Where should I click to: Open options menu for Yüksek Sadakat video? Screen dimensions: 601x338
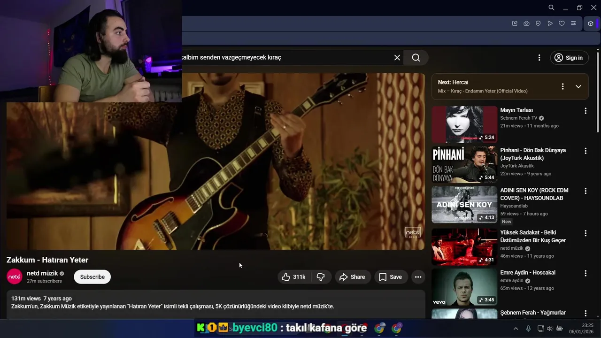(586, 233)
